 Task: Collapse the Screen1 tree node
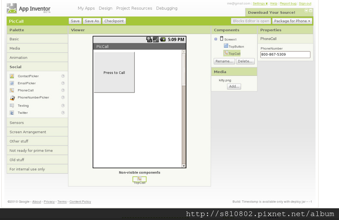216,39
